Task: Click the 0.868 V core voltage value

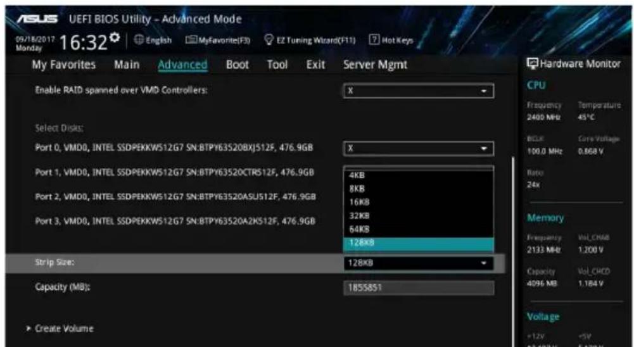Action: coord(591,151)
